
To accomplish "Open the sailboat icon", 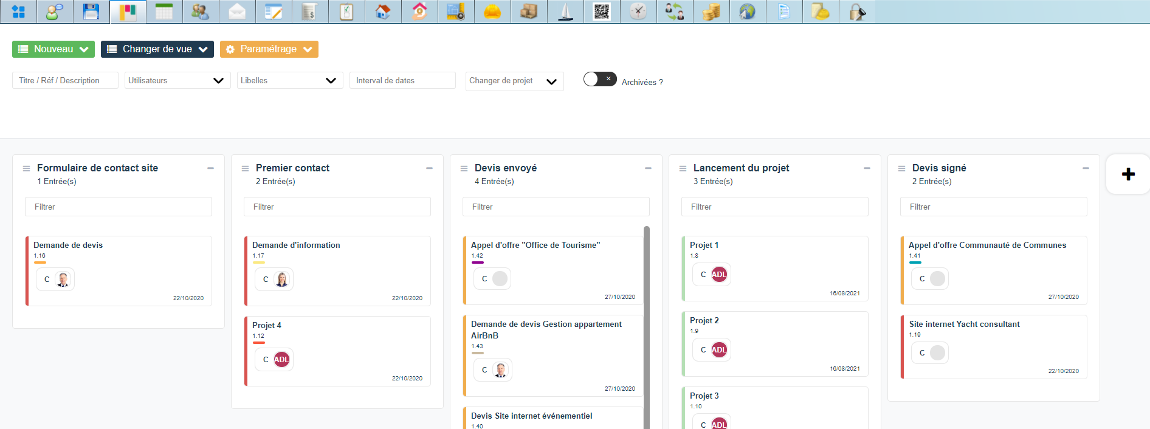I will [565, 12].
